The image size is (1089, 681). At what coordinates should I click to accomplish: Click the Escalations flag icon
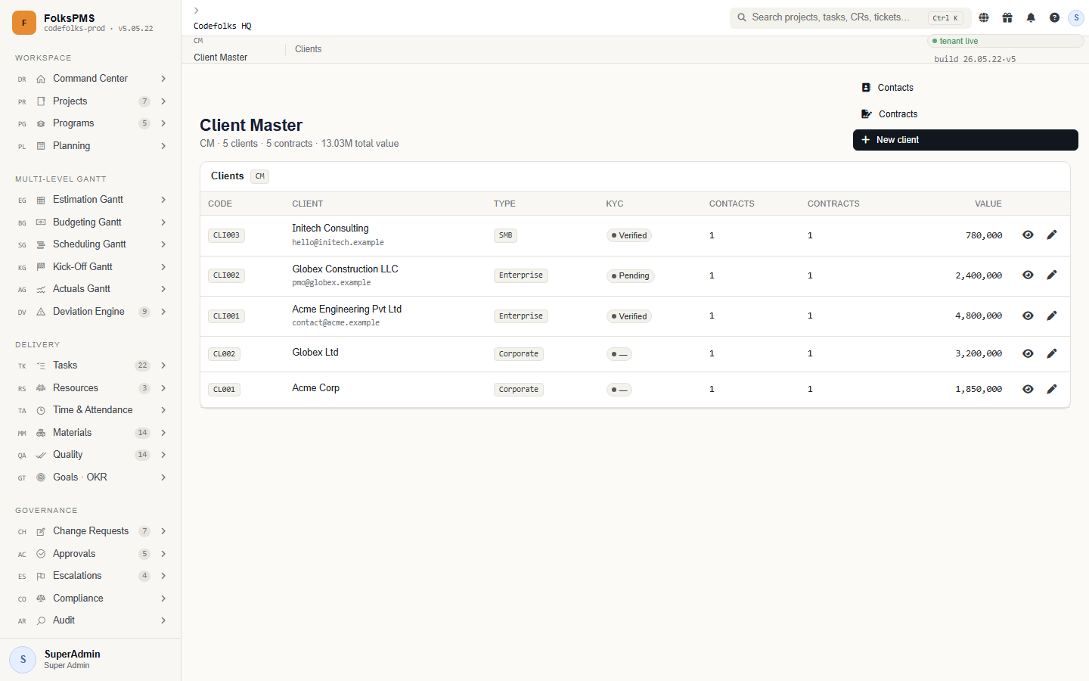(41, 576)
